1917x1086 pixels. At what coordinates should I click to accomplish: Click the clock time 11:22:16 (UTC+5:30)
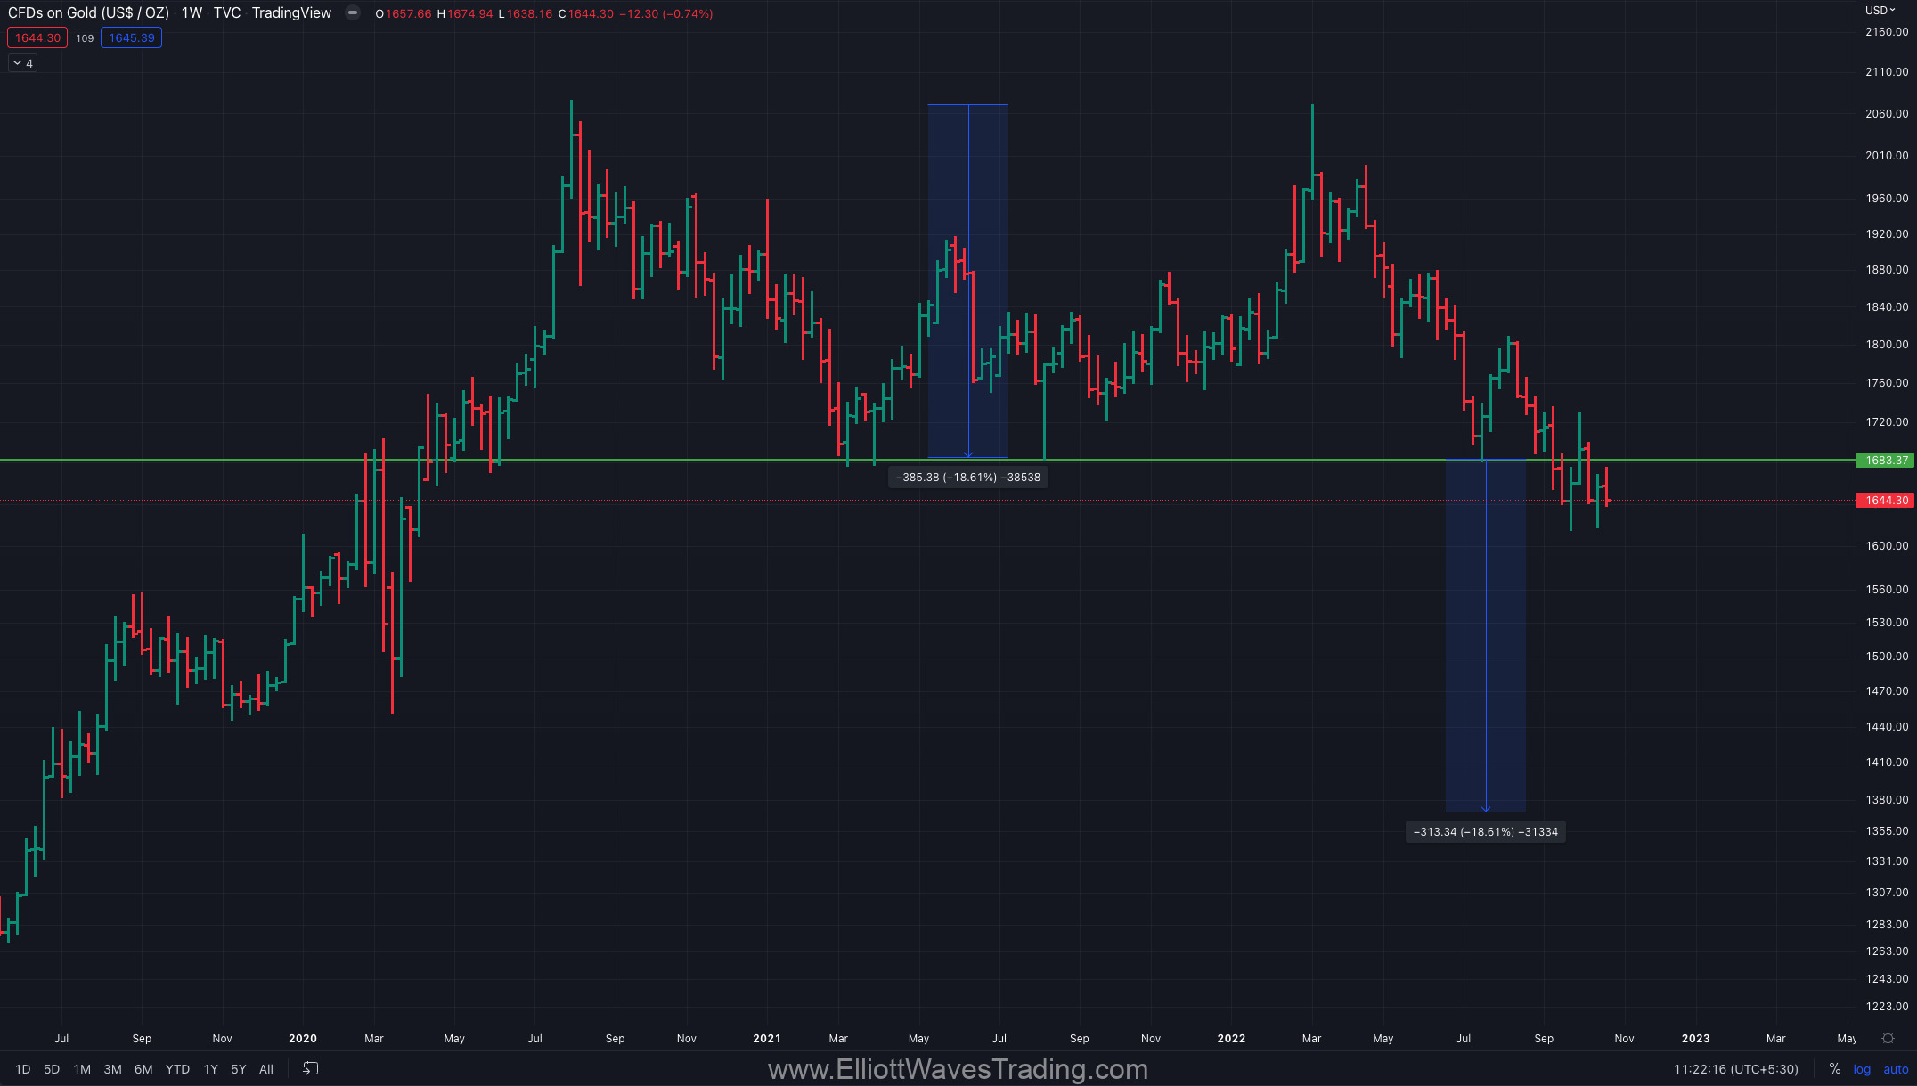1735,1069
